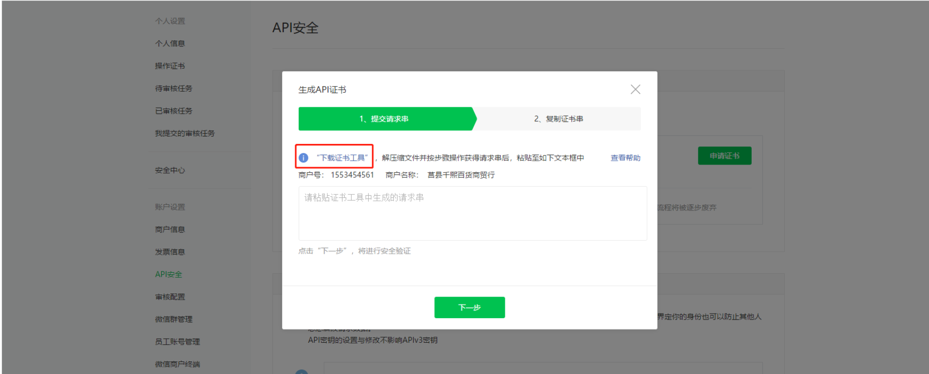
Task: Select step 1 提交请求串 tab
Action: [x=387, y=119]
